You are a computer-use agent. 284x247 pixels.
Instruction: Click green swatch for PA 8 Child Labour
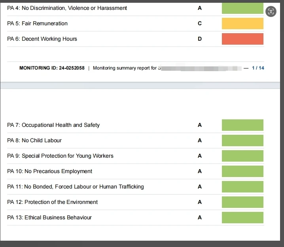(x=242, y=140)
